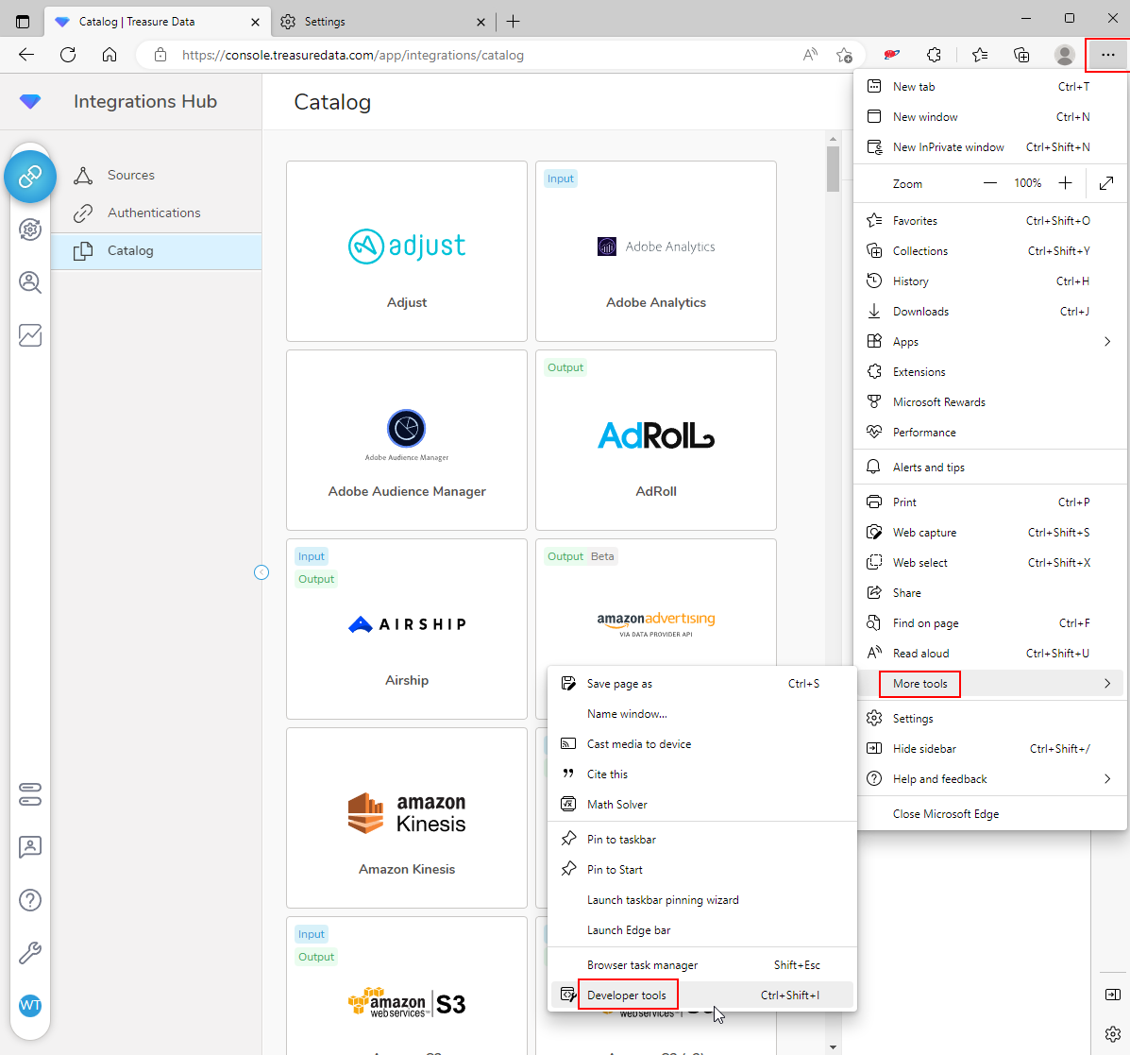Click the address bar URL field

pos(472,55)
